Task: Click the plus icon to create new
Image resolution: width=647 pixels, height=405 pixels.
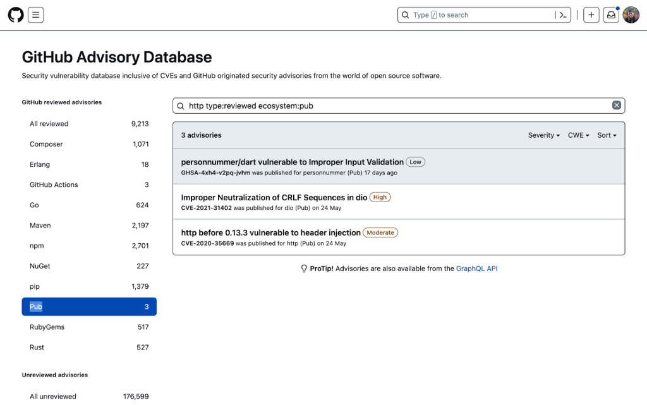Action: point(591,14)
